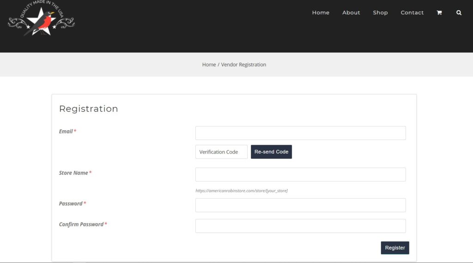Open the Contact page from navigation
Image resolution: width=473 pixels, height=263 pixels.
412,13
